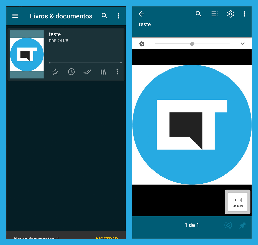258x245 pixels.
Task: Click the '1 de 1' page indicator
Action: 192,225
